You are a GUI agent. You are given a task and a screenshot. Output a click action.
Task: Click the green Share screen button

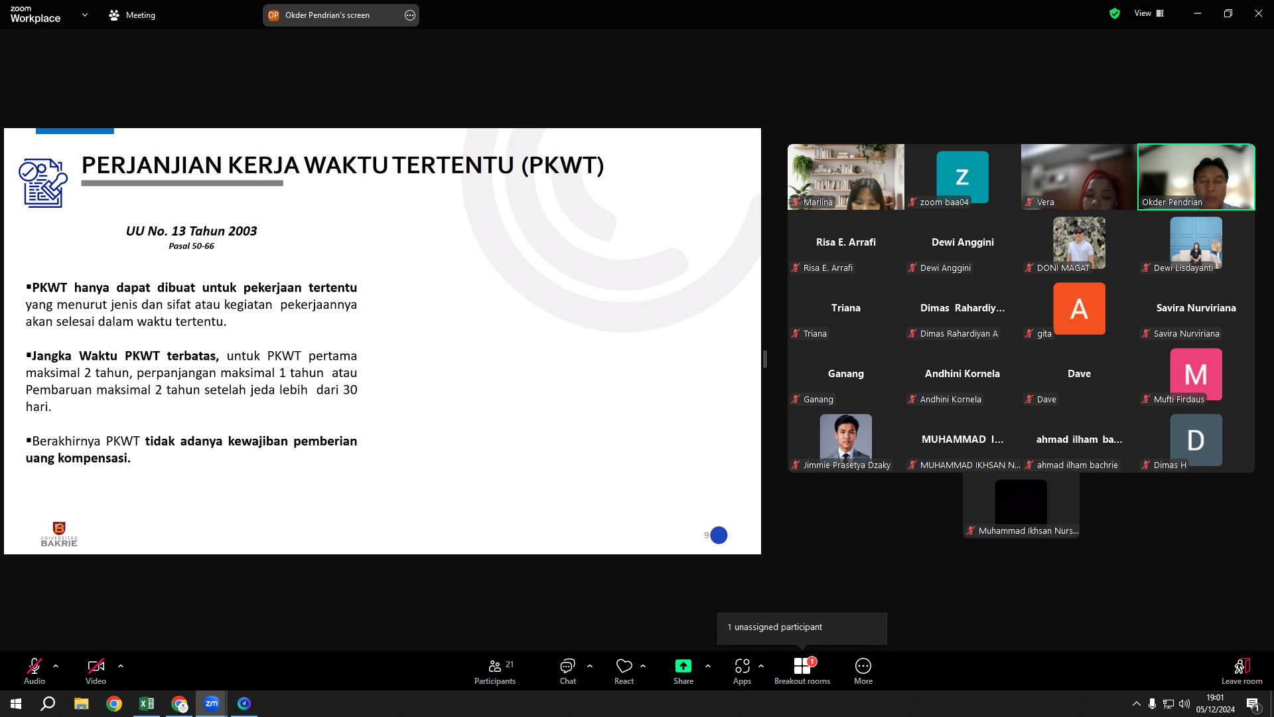coord(683,671)
